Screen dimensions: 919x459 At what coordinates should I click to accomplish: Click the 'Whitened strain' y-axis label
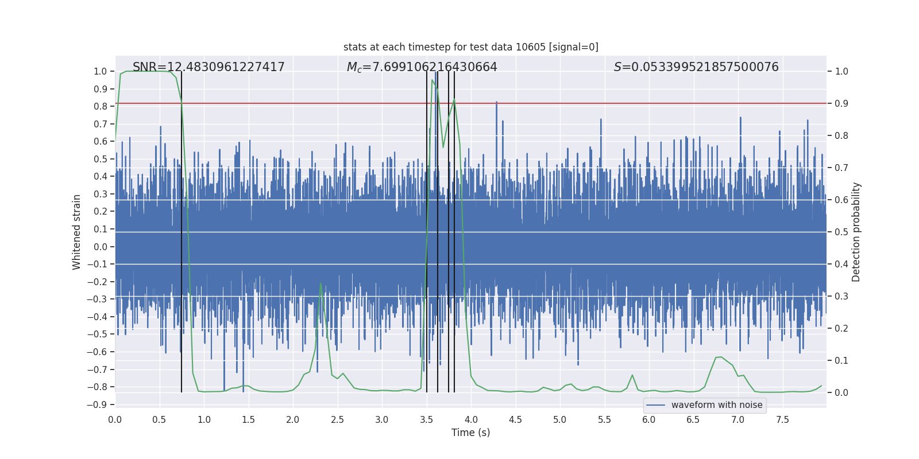pos(76,232)
